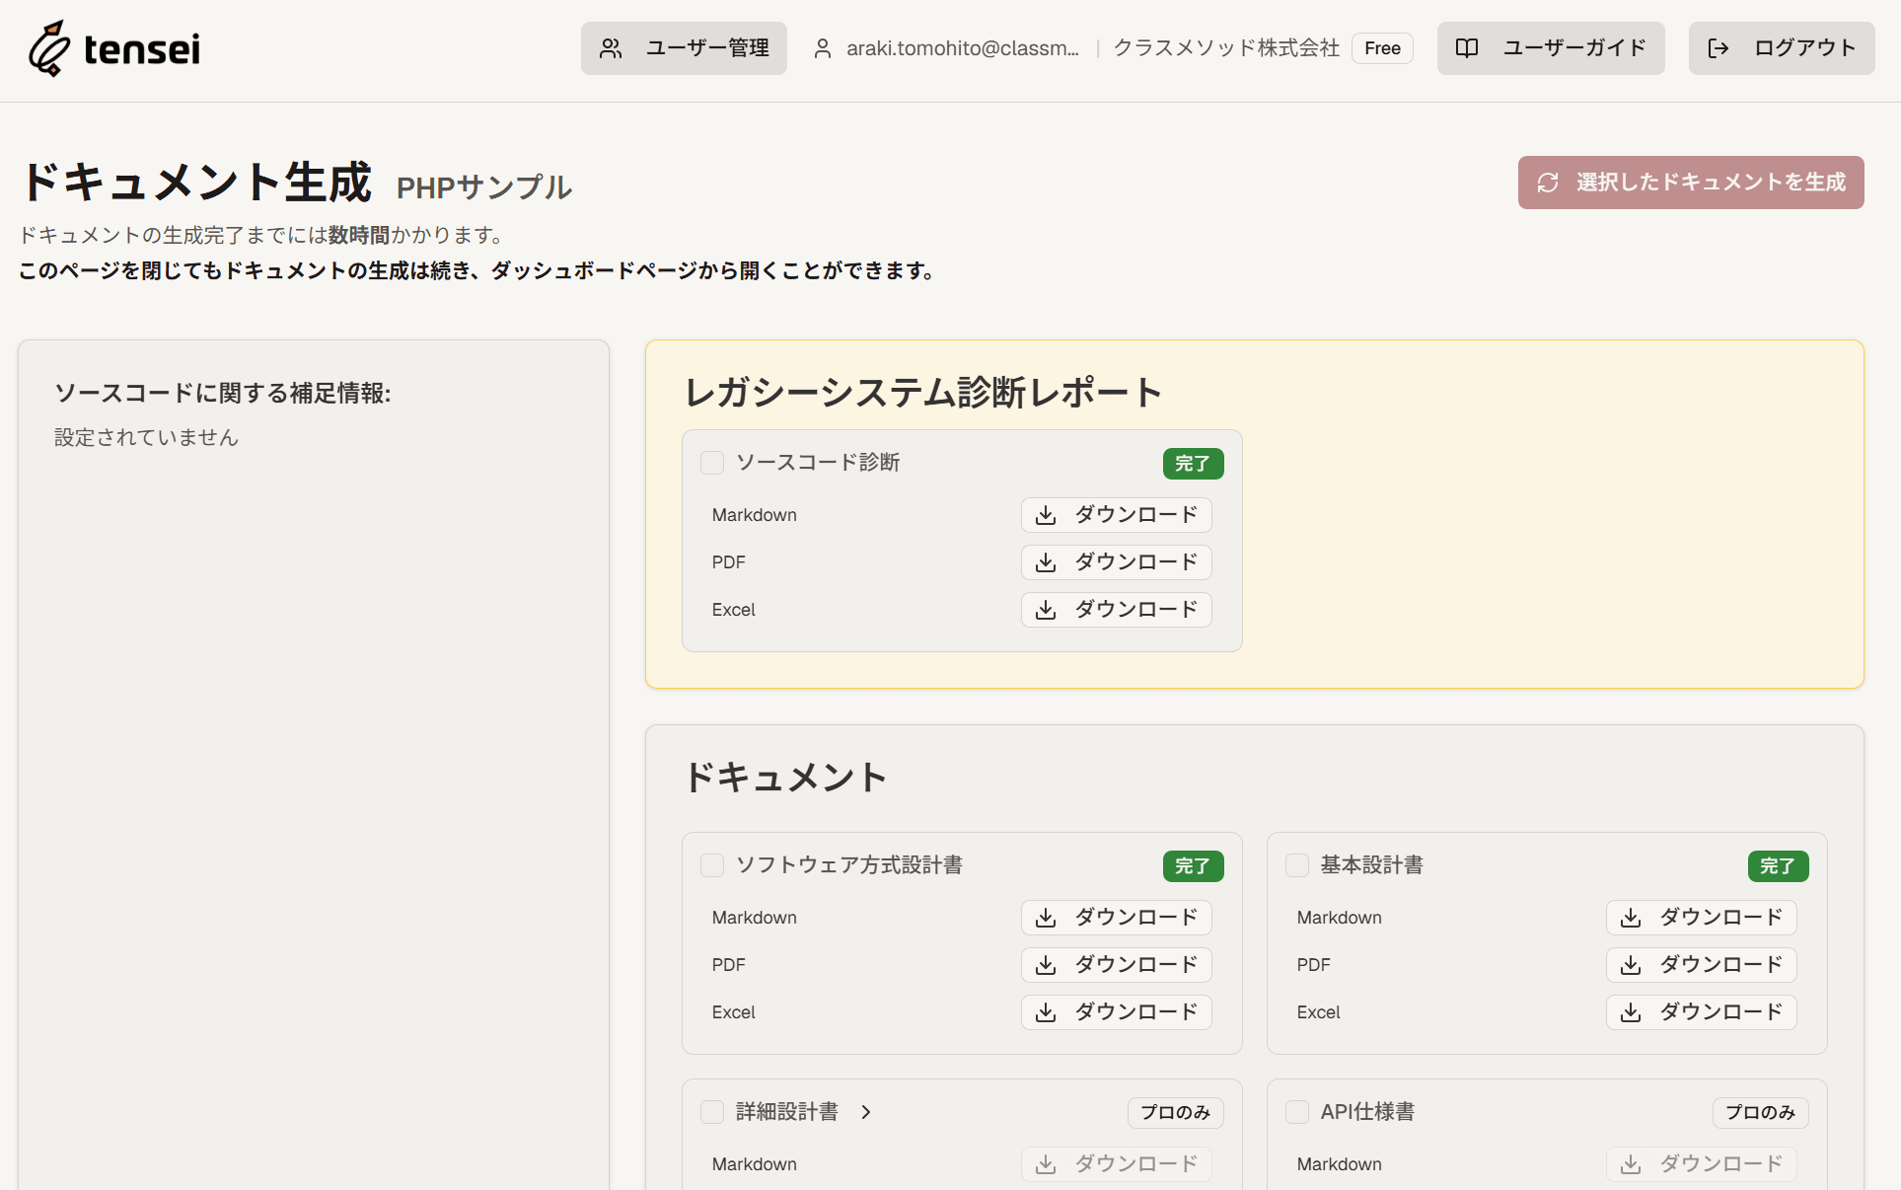
Task: Click disabled 詳細設計書 Markdown download button
Action: tap(1117, 1164)
